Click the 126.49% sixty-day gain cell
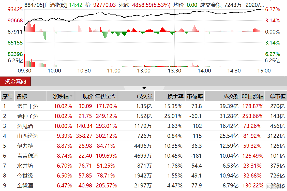Viewport: 287px width, 191px height. tap(253, 156)
